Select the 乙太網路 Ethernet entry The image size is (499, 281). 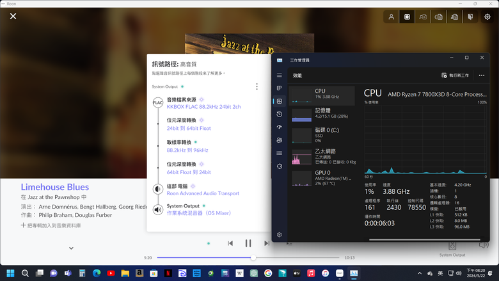[322, 156]
